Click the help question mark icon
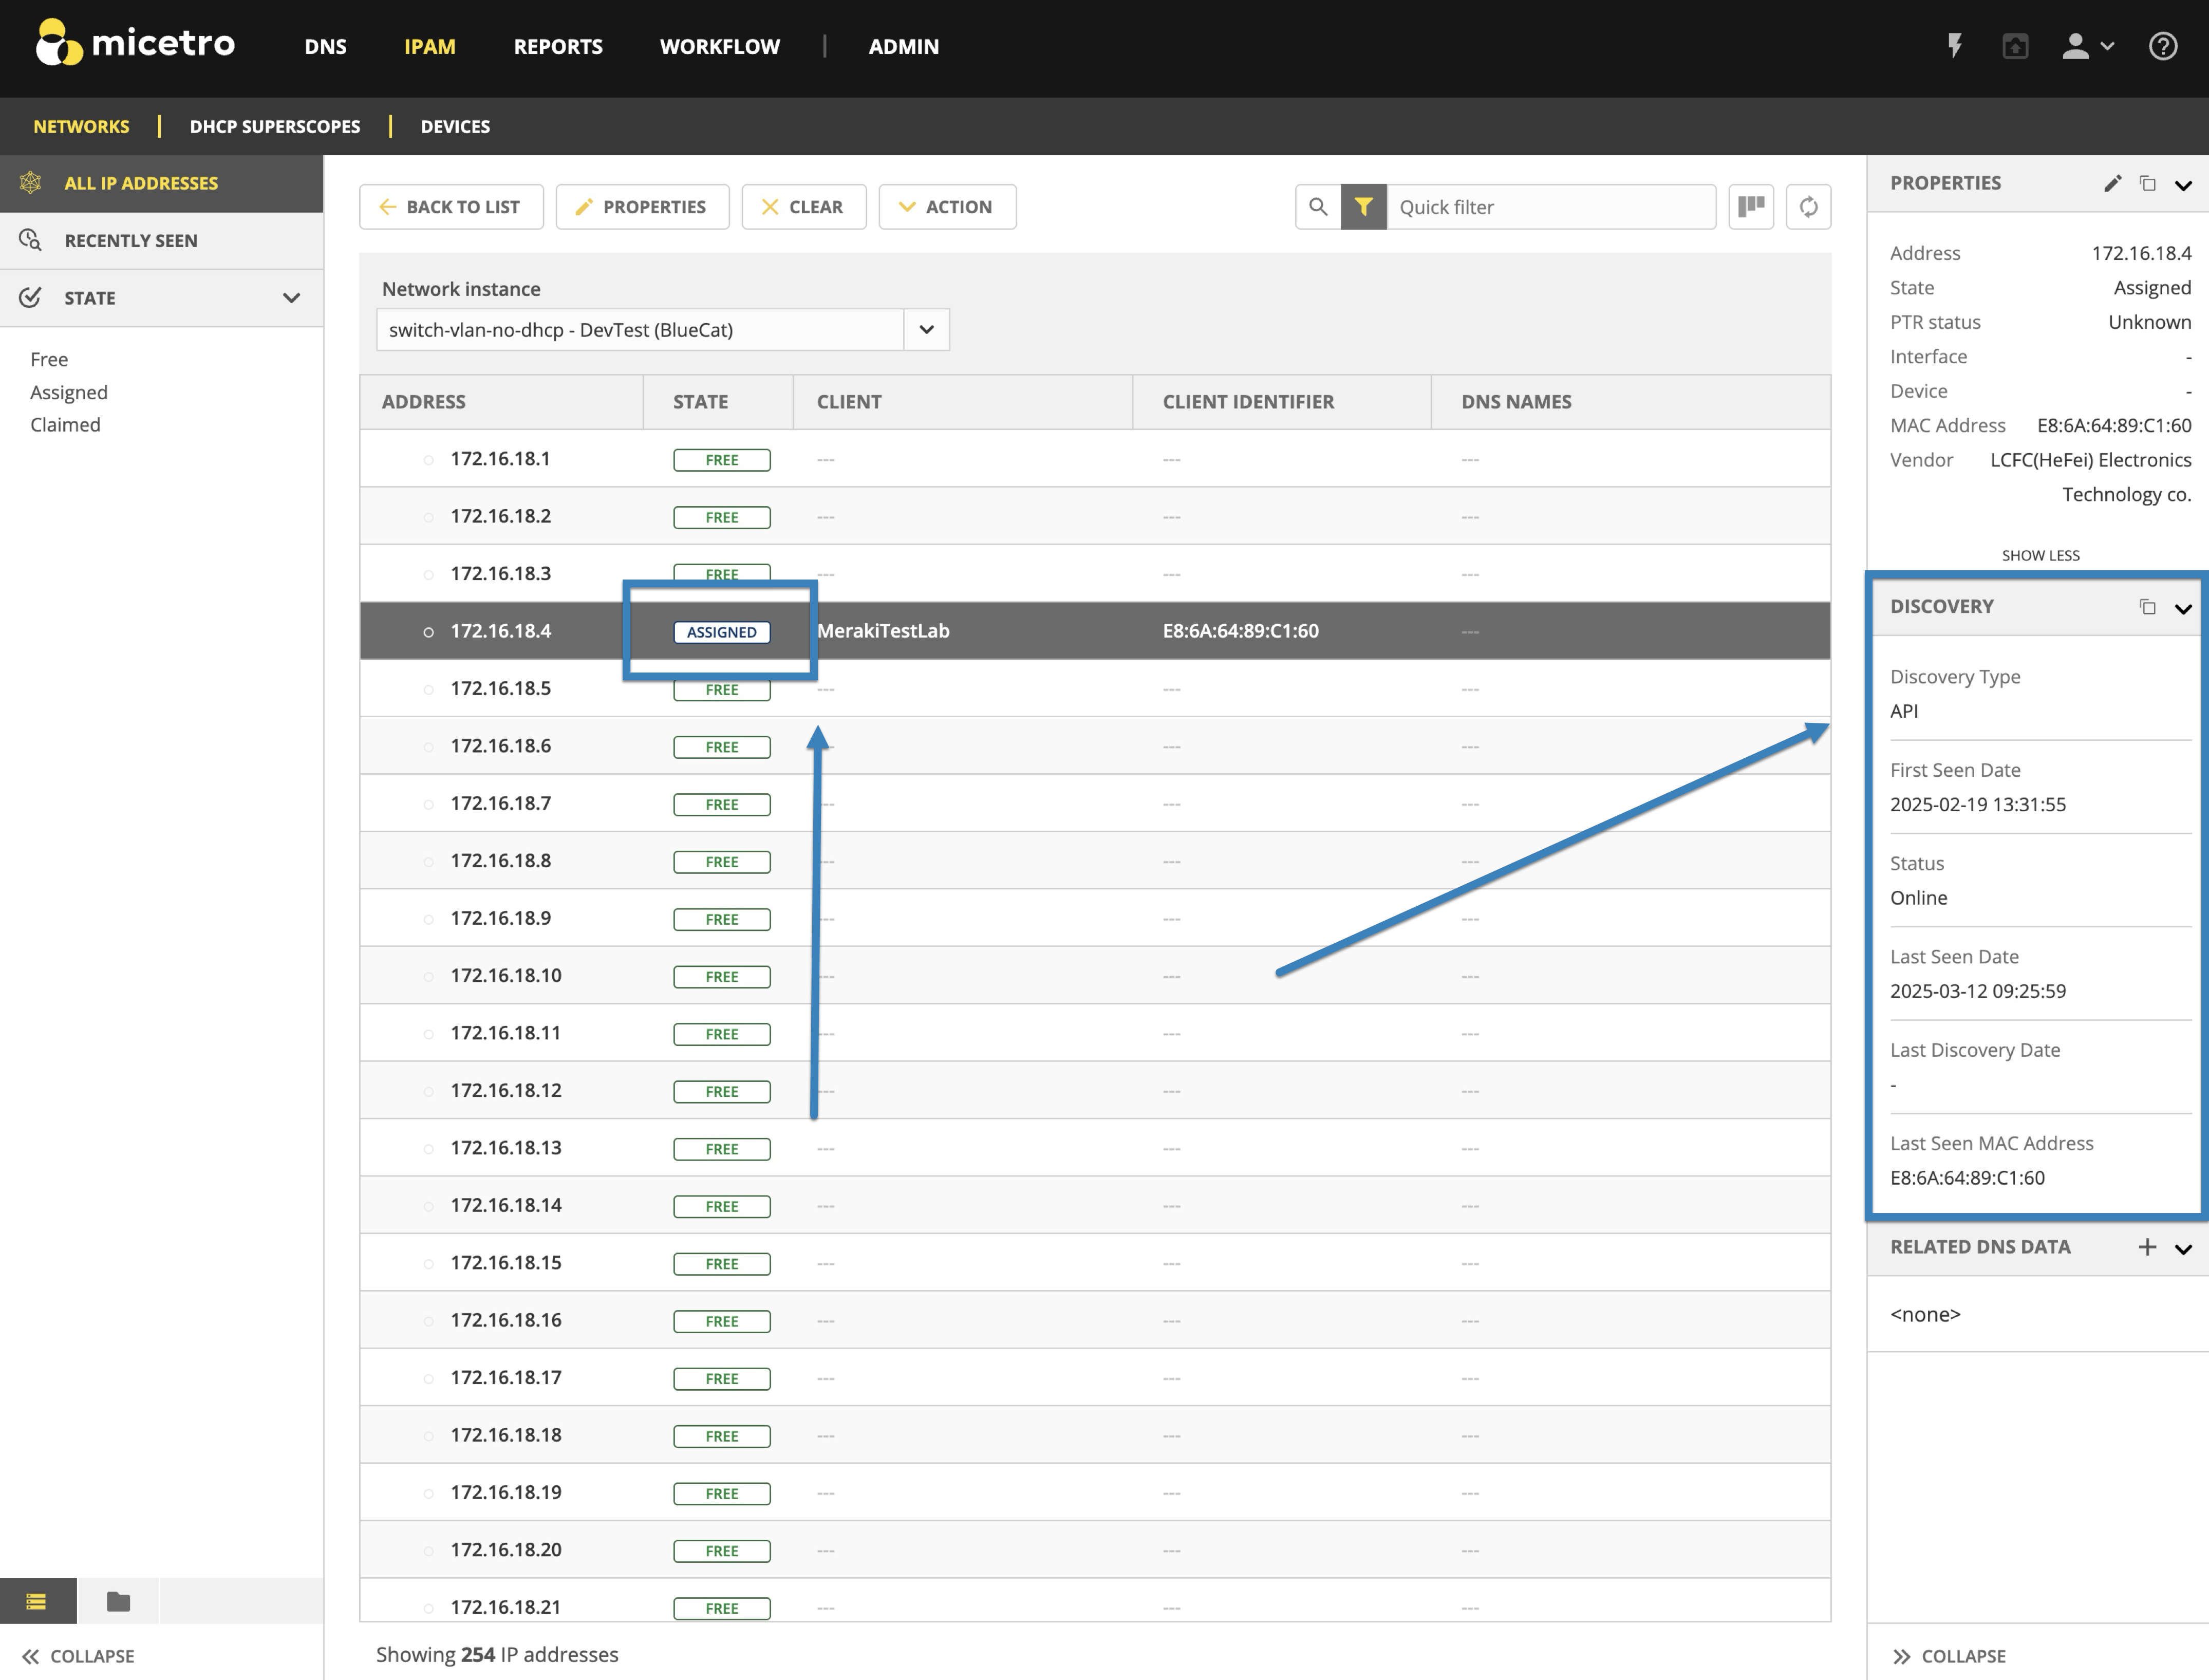The height and width of the screenshot is (1680, 2209). [2162, 46]
